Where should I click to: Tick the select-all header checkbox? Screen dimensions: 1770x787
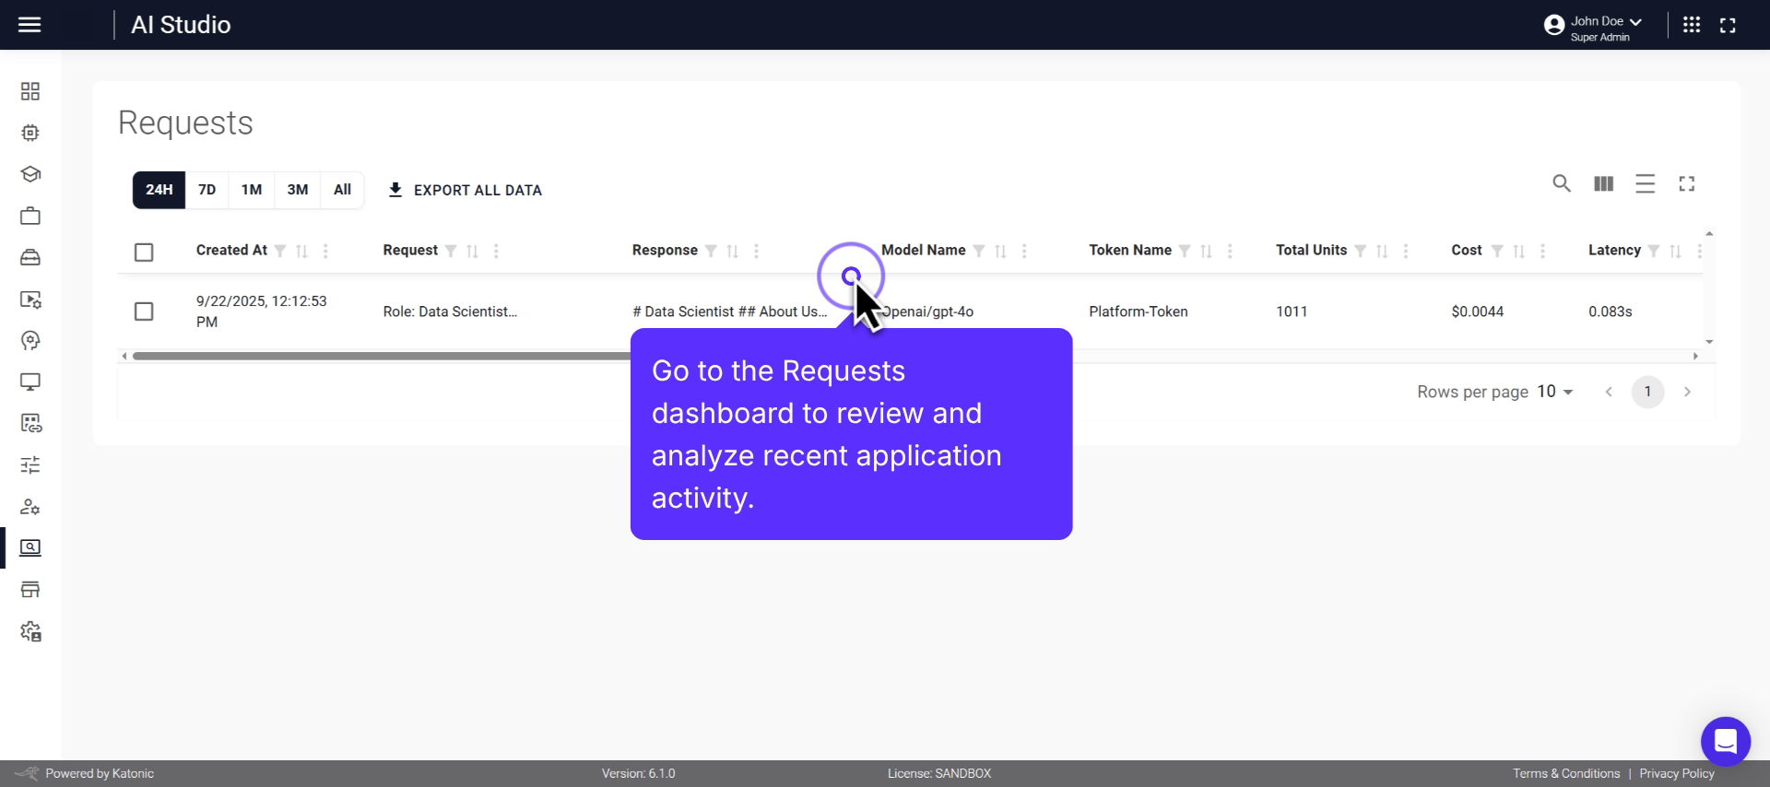click(144, 252)
